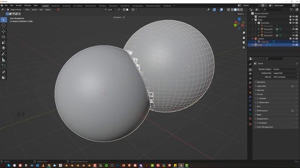Toggle viewport gizmos
This screenshot has height=168, width=300.
point(214,10)
